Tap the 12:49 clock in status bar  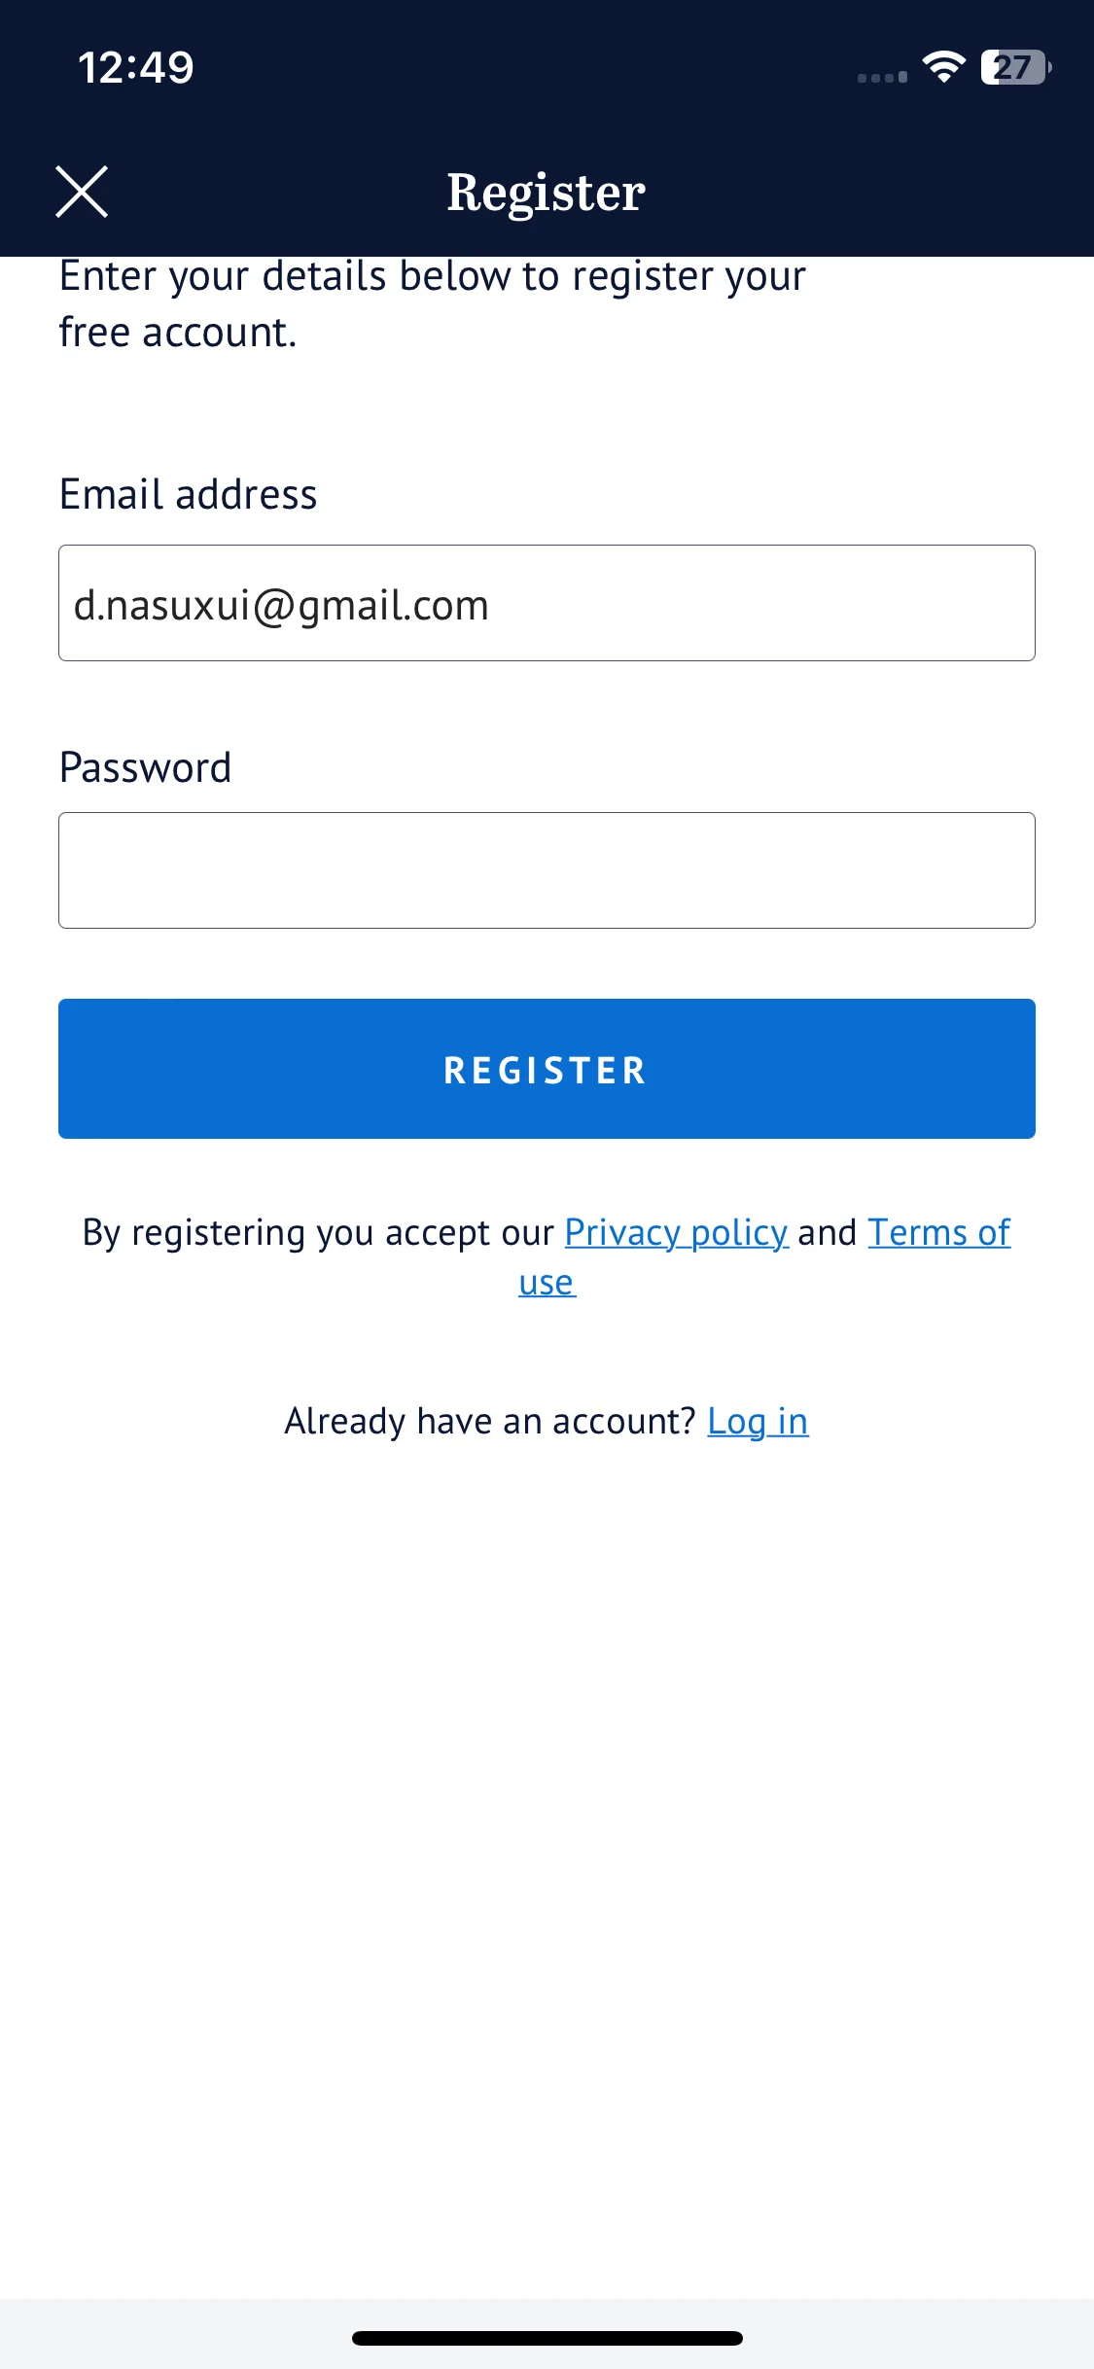coord(136,68)
